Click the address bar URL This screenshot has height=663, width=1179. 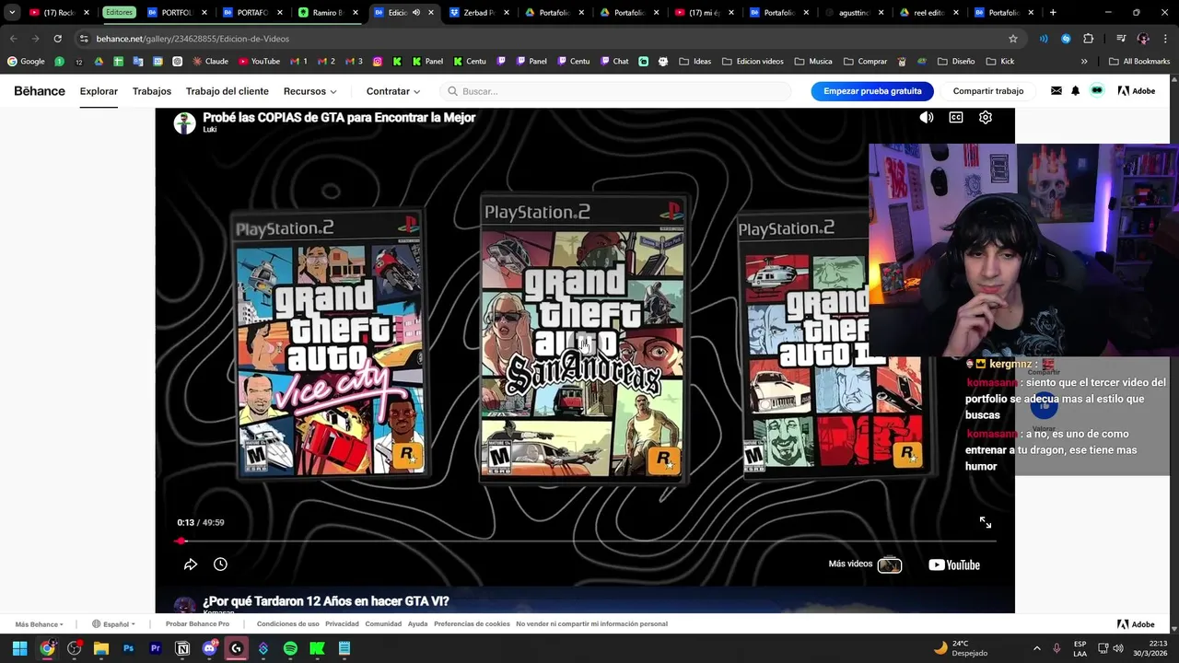pos(193,39)
